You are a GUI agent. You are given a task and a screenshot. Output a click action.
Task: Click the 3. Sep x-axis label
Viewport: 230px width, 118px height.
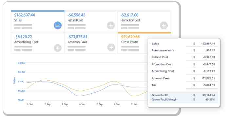point(65,104)
